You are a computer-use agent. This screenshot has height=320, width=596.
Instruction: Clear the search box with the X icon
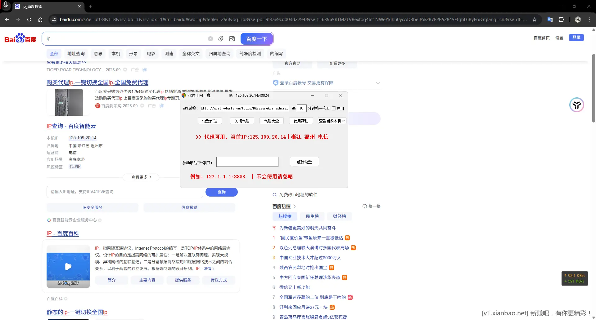coord(210,39)
